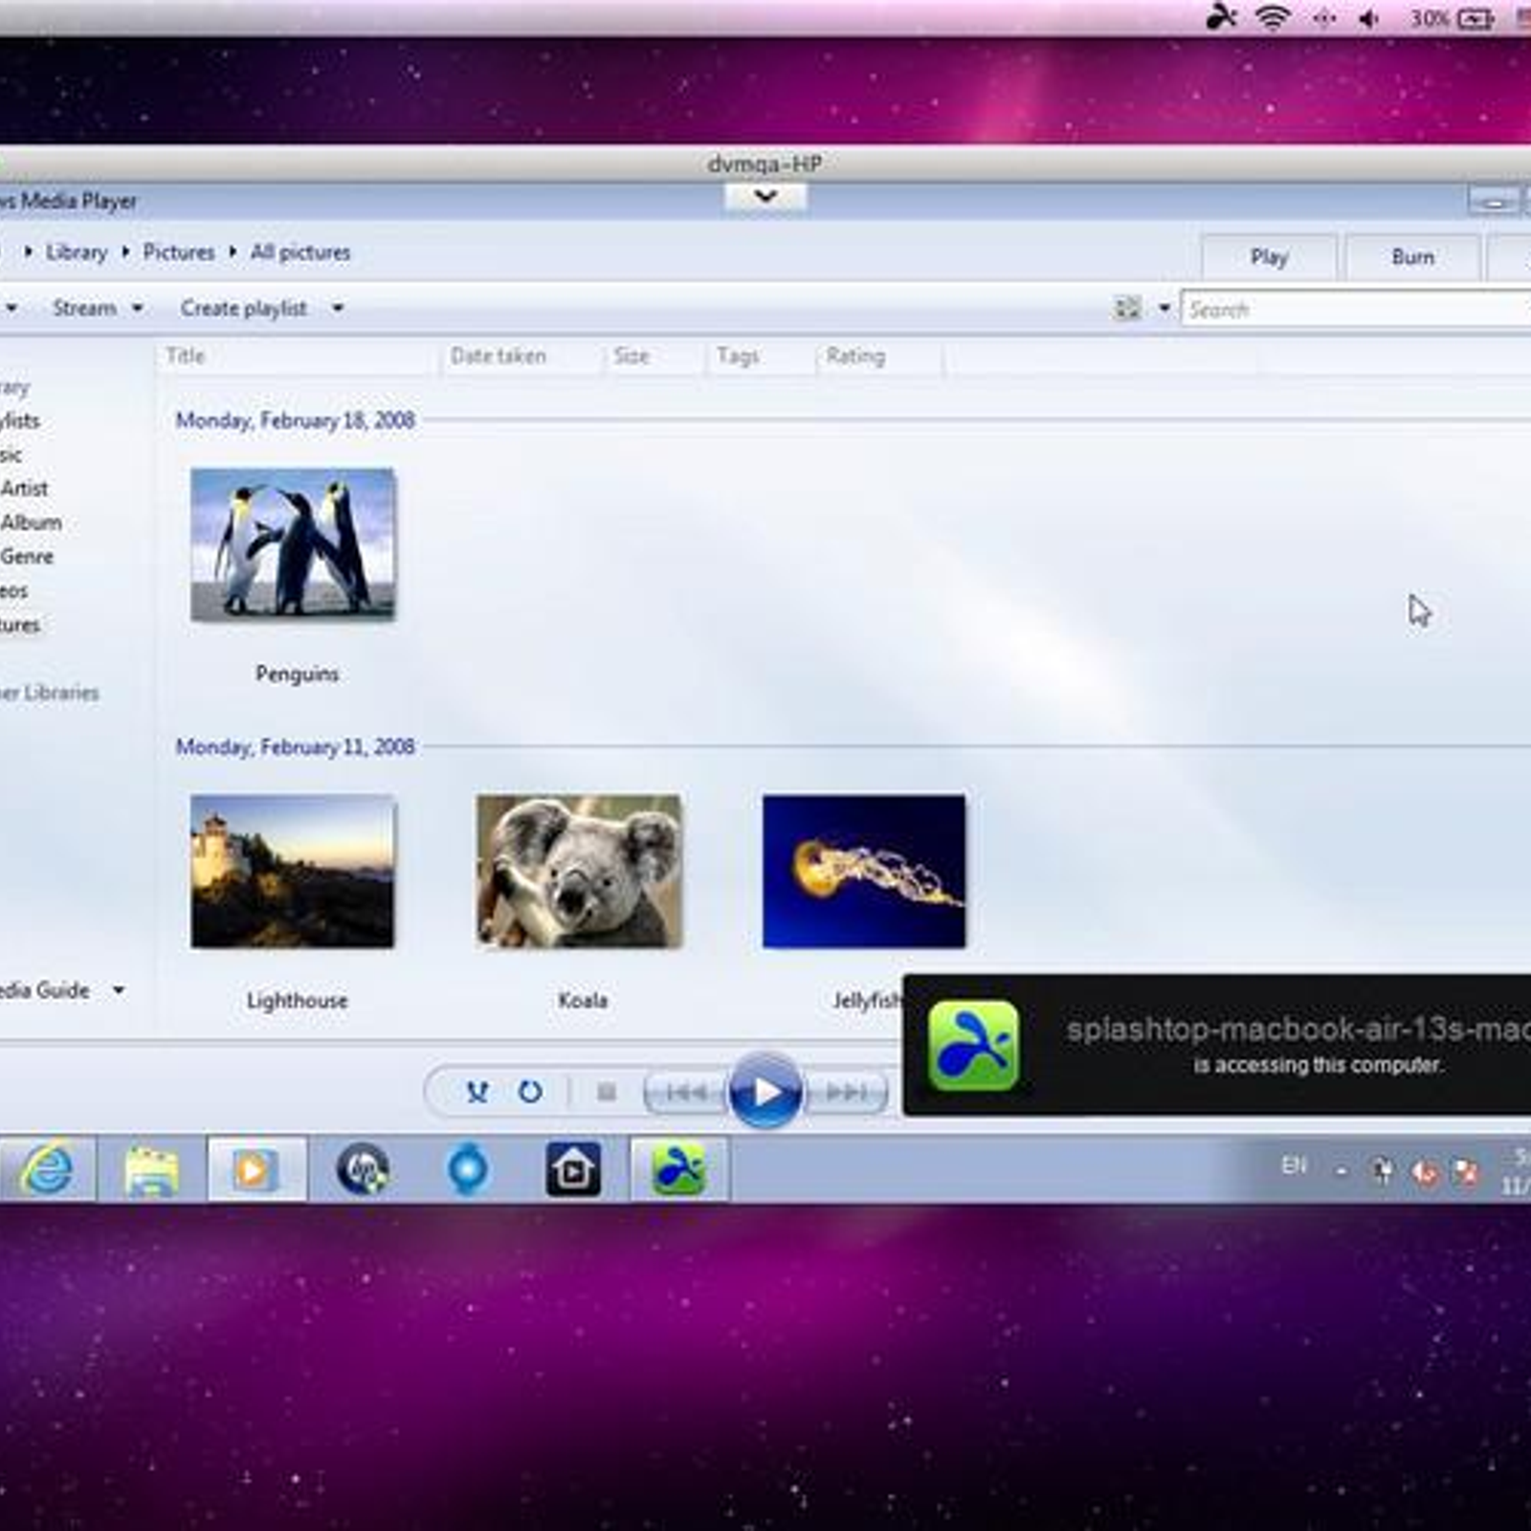The height and width of the screenshot is (1531, 1531).
Task: Sort by the Title column header
Action: [x=297, y=356]
